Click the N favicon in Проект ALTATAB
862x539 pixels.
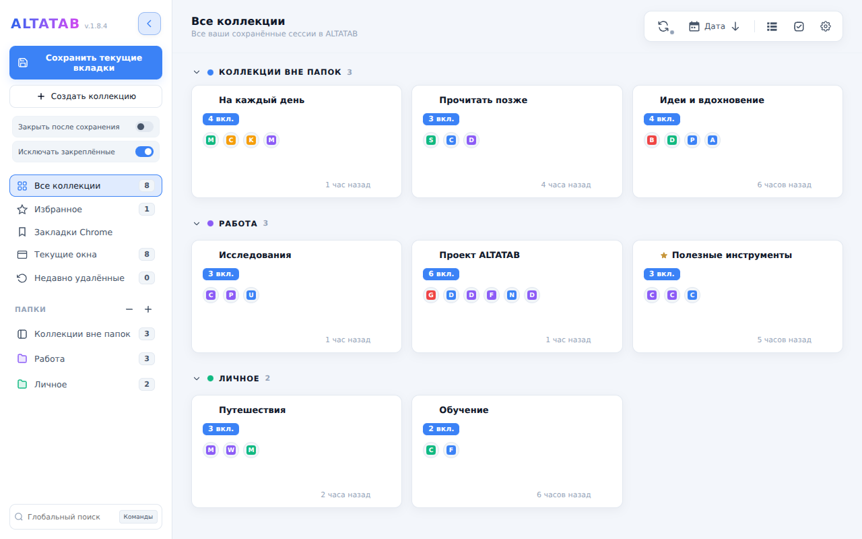[512, 295]
